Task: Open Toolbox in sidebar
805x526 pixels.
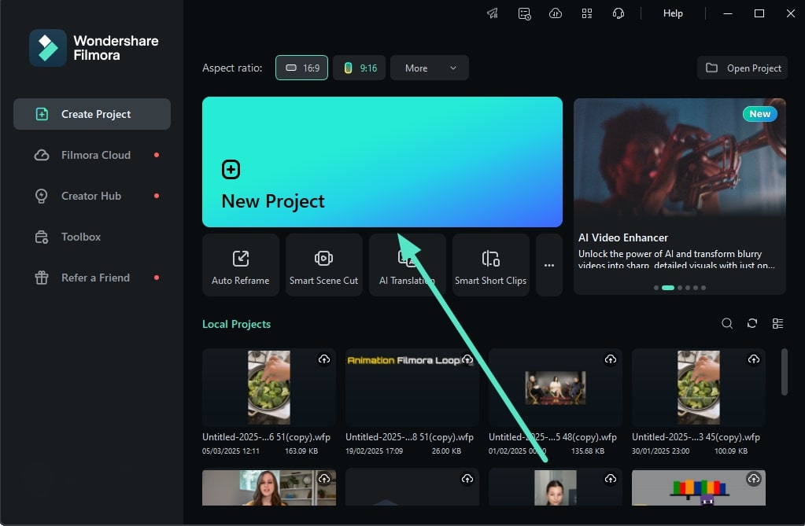Action: pos(92,237)
